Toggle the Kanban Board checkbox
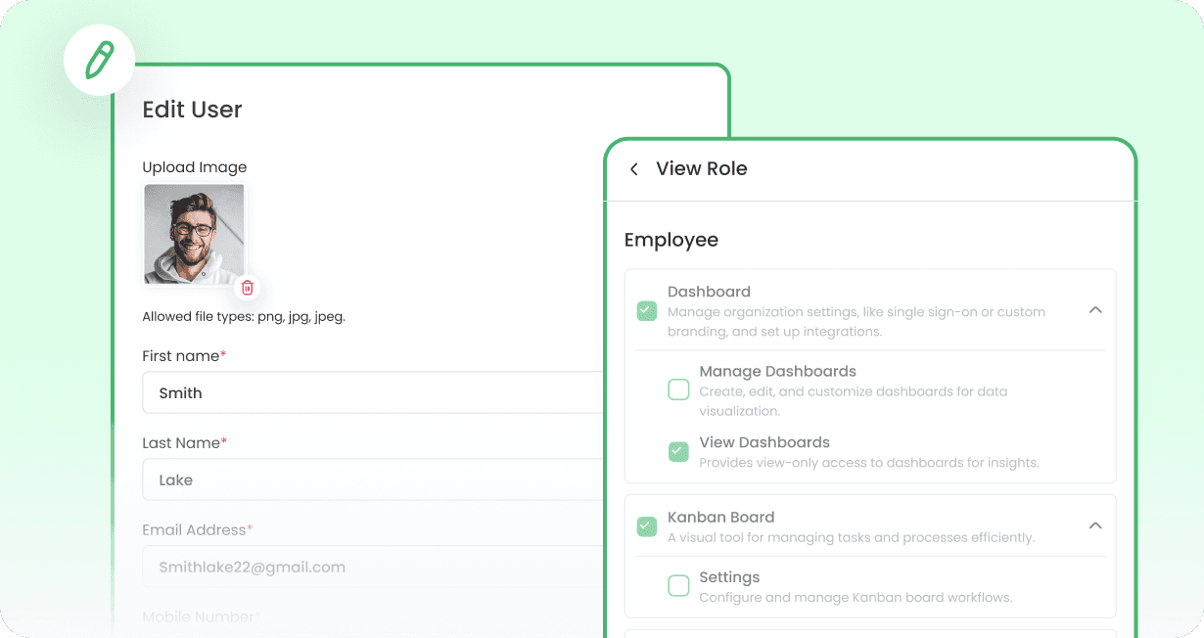Screen dimensions: 1204x638 coord(646,526)
